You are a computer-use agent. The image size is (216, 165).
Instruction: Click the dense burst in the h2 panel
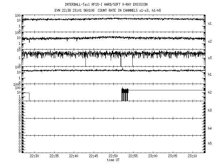(x=125, y=94)
